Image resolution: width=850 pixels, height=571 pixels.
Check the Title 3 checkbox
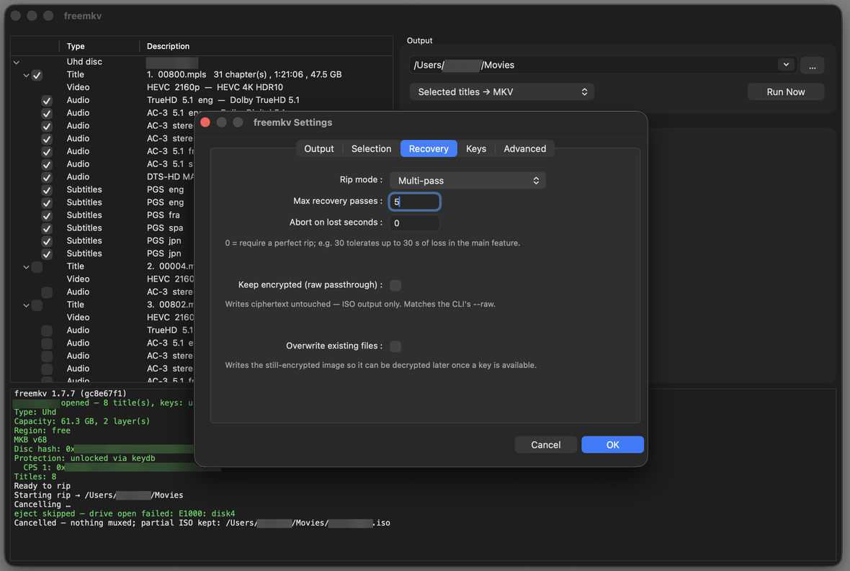click(37, 305)
